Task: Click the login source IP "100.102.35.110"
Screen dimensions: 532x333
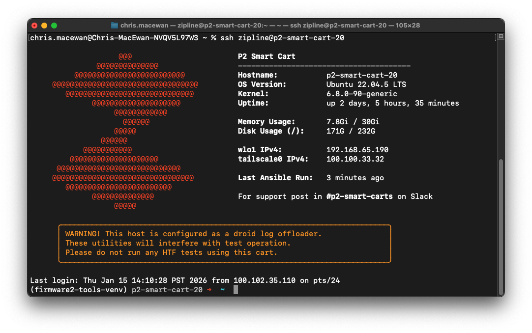Action: pos(265,280)
